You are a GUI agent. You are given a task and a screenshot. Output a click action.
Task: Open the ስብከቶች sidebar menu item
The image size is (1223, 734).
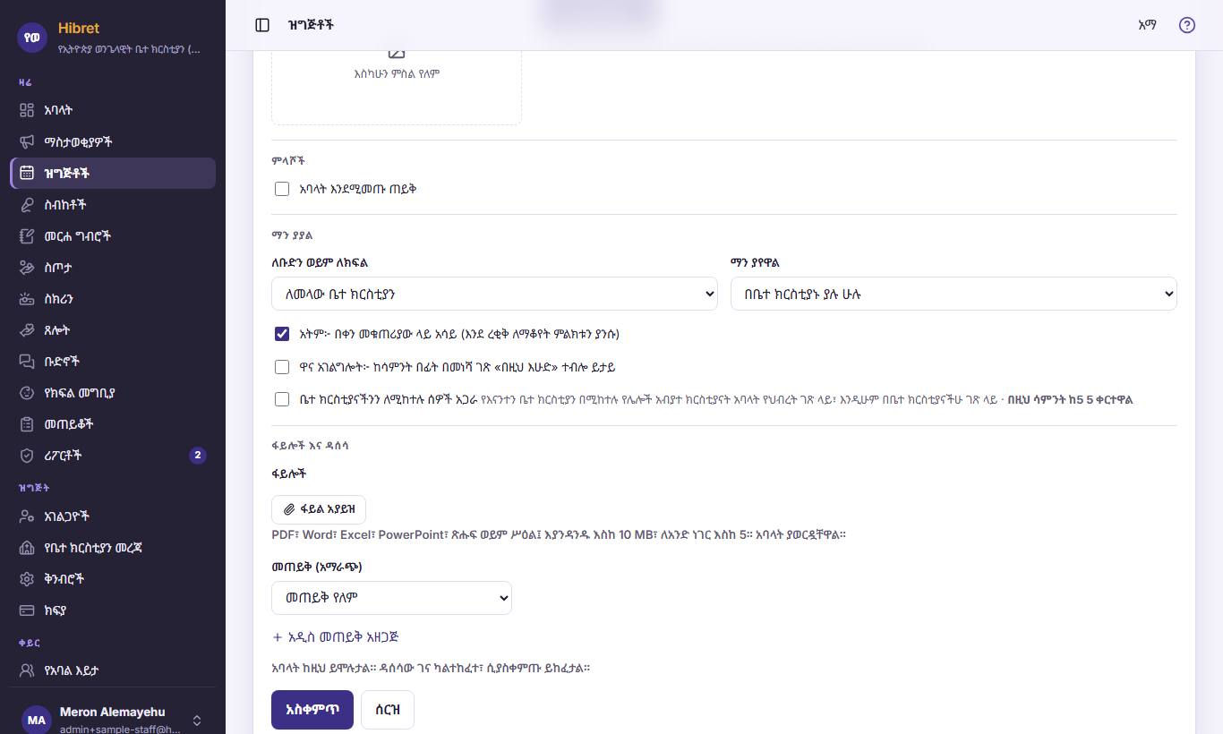pyautogui.click(x=113, y=204)
